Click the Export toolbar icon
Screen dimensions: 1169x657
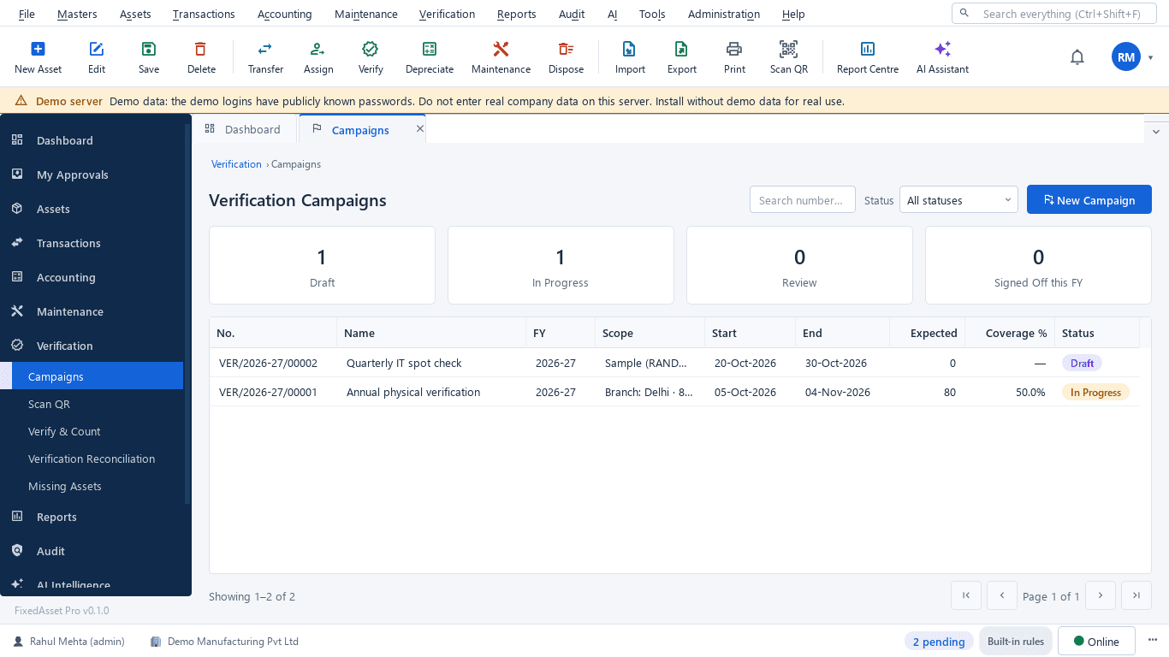point(682,58)
